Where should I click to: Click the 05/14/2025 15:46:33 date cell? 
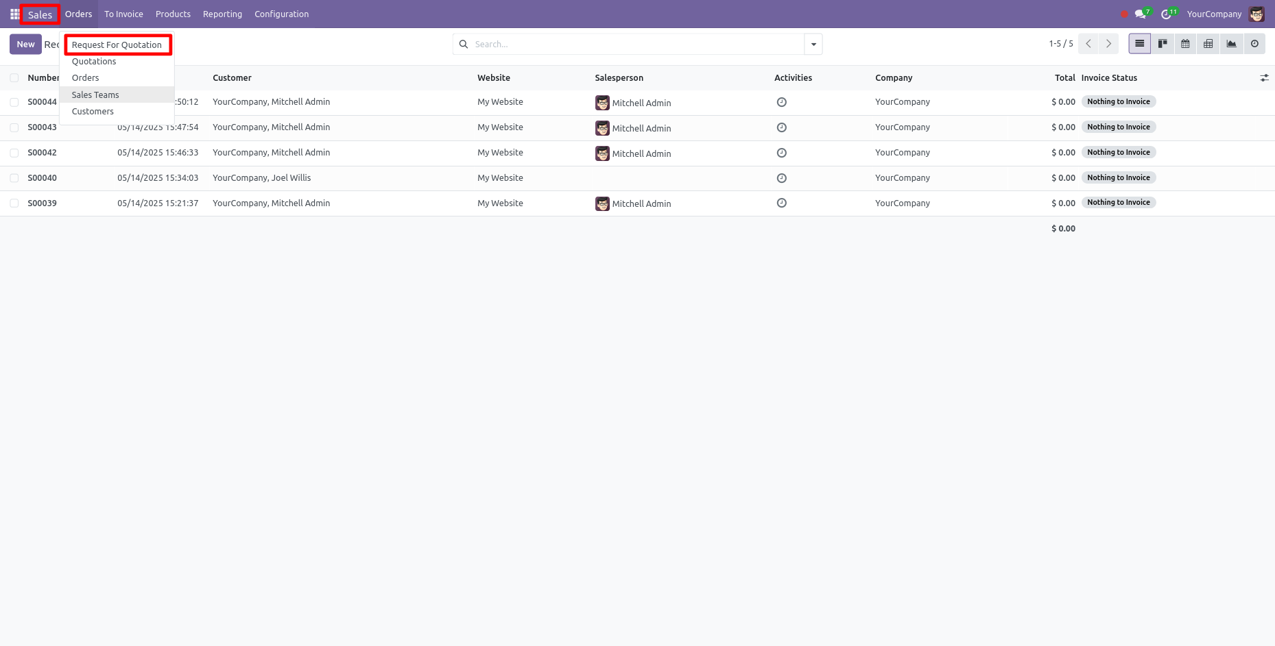(x=158, y=153)
